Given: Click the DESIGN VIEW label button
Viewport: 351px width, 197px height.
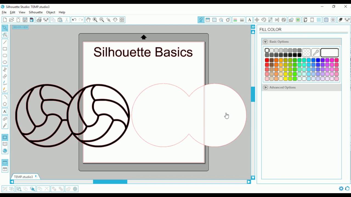Looking at the screenshot, I should coord(20,27).
